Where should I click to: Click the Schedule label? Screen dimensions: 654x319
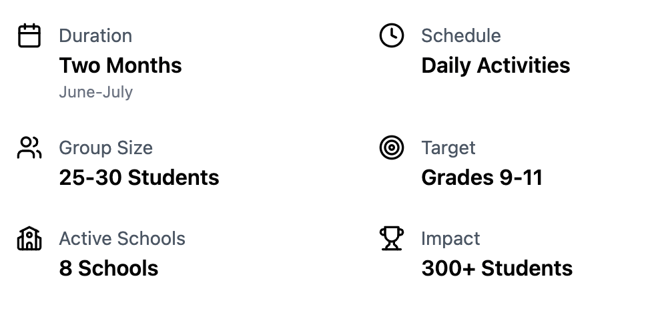(x=460, y=36)
